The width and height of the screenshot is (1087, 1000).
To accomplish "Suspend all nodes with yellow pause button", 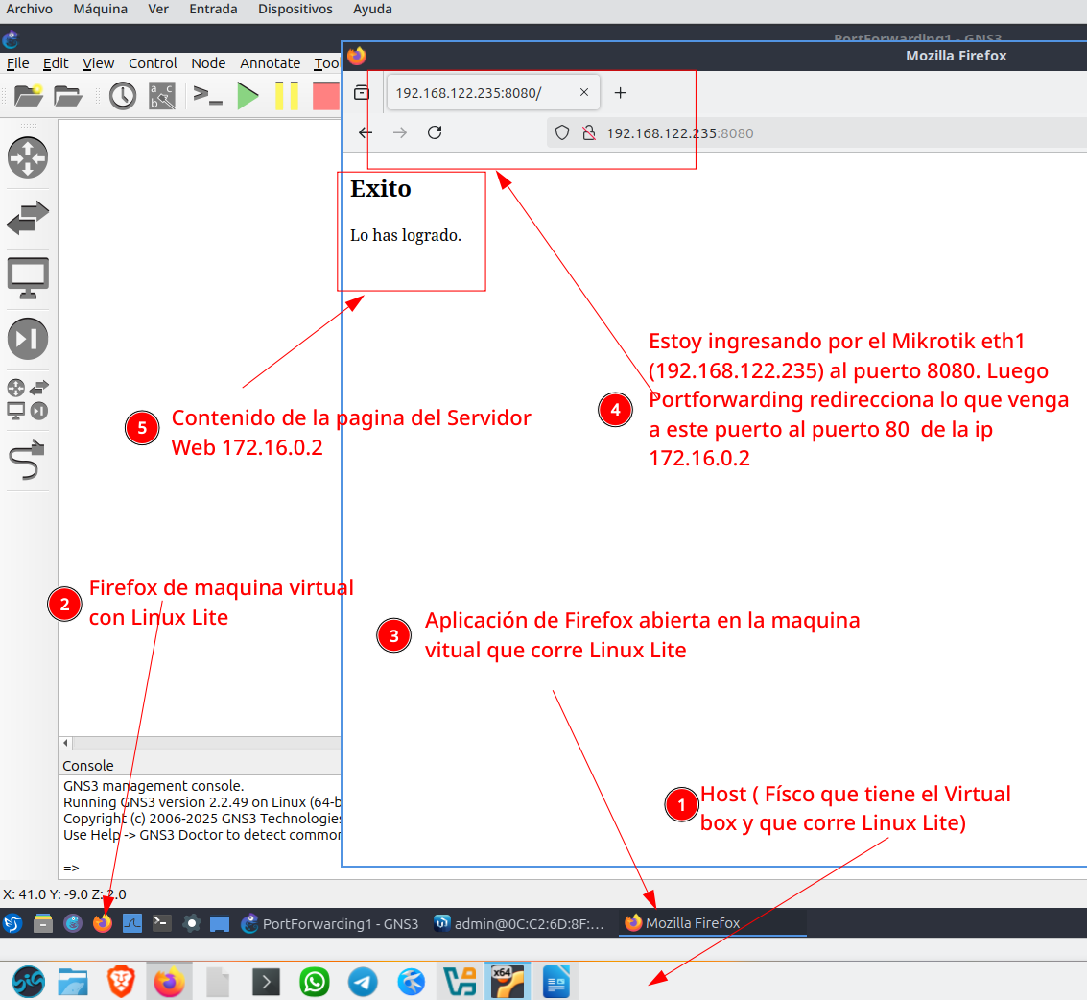I will click(x=286, y=95).
